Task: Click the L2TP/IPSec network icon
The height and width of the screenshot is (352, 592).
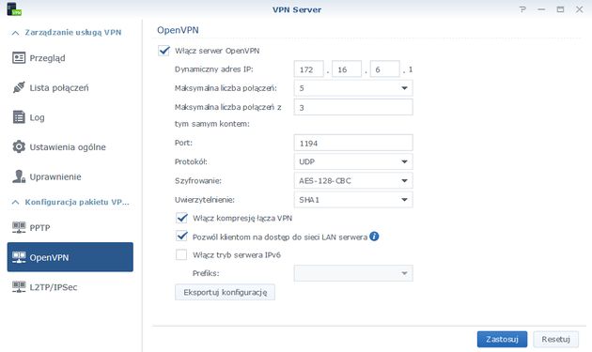Action: (19, 286)
